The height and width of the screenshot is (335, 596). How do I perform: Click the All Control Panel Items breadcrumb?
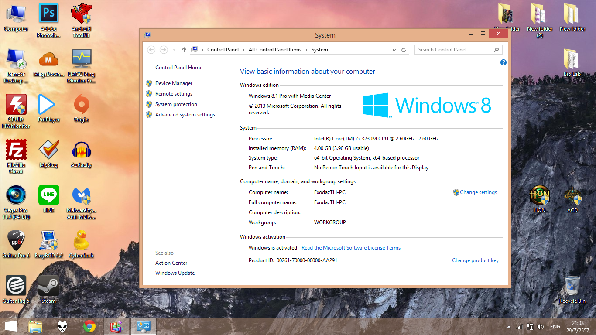pyautogui.click(x=275, y=50)
